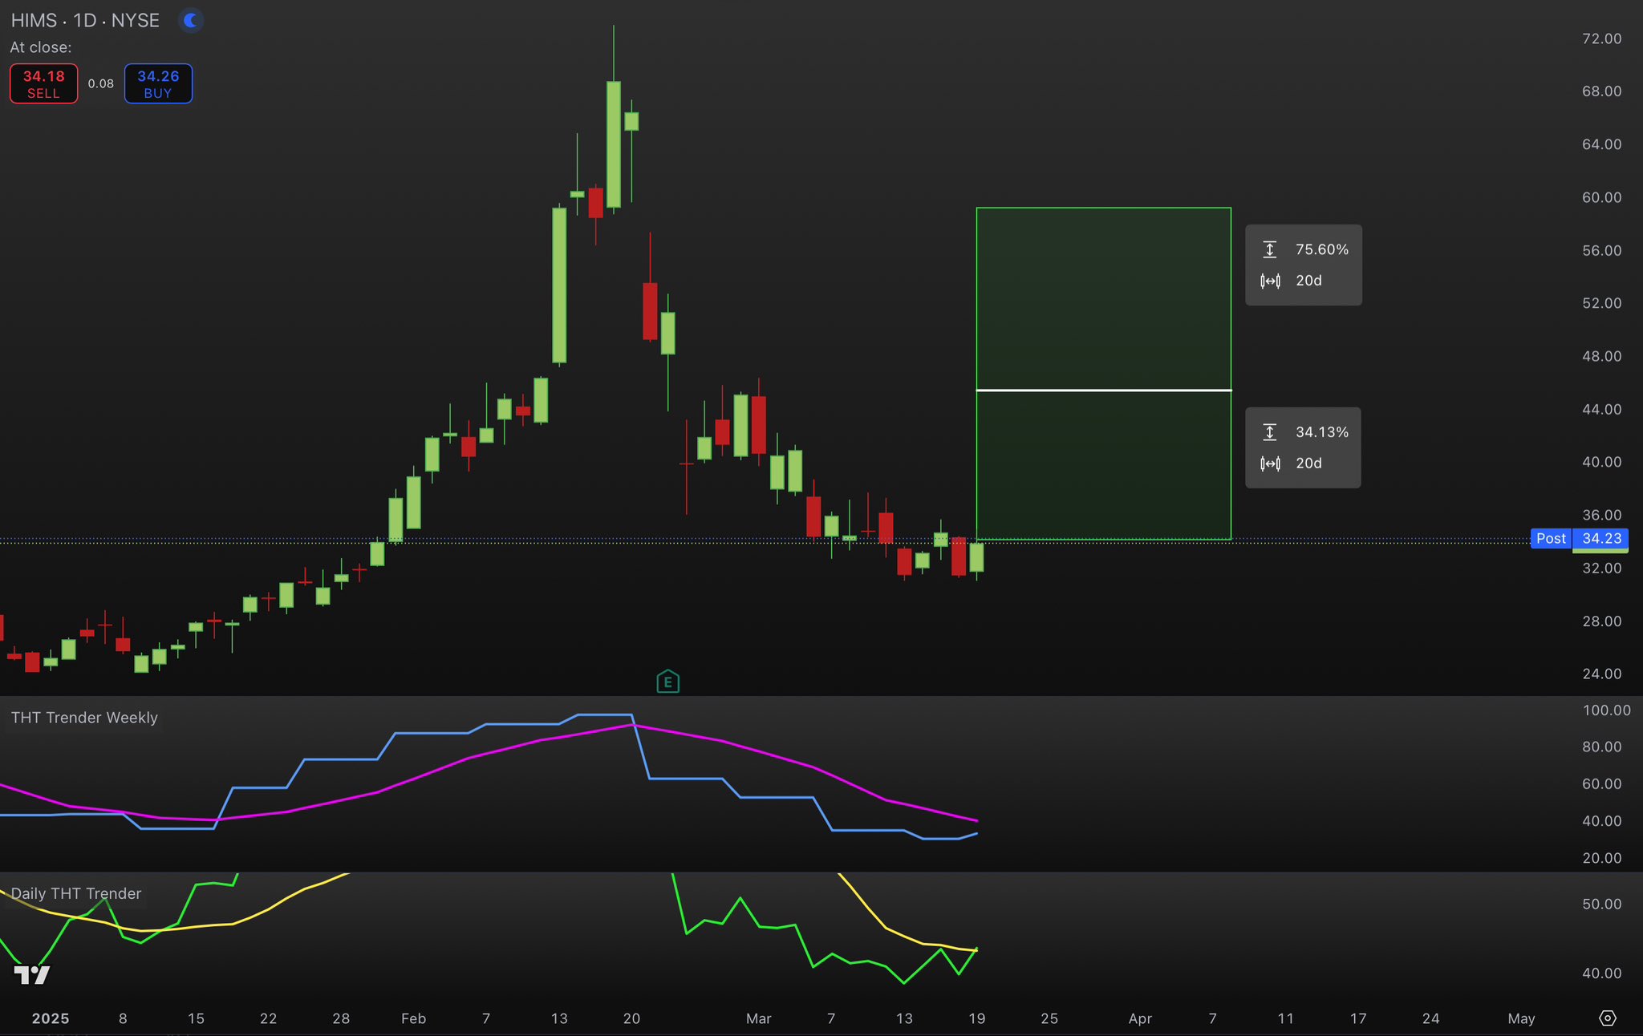
Task: Click the earnings E marker icon
Action: point(667,682)
